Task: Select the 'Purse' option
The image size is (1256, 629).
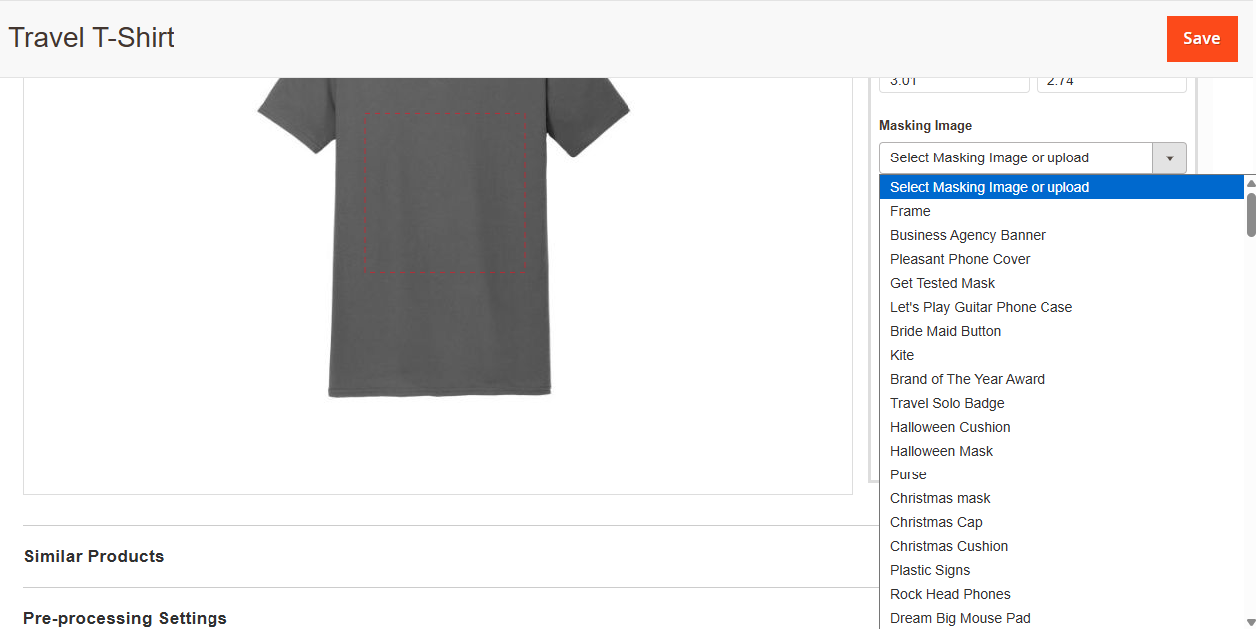Action: pyautogui.click(x=908, y=474)
